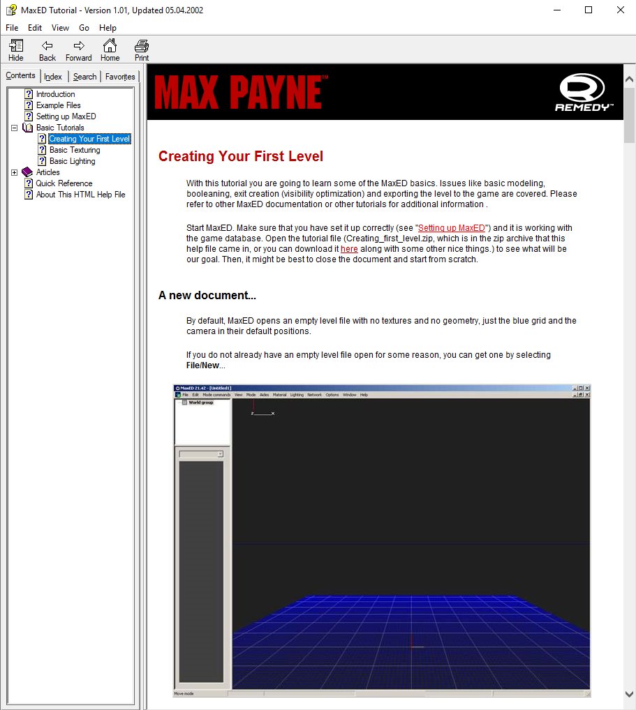Click the scrollbar up arrow
The width and height of the screenshot is (636, 710).
click(x=629, y=80)
